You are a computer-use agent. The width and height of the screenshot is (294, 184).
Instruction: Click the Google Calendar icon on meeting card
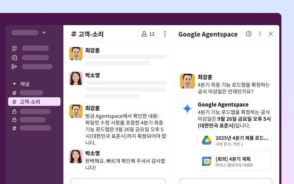coord(206,161)
